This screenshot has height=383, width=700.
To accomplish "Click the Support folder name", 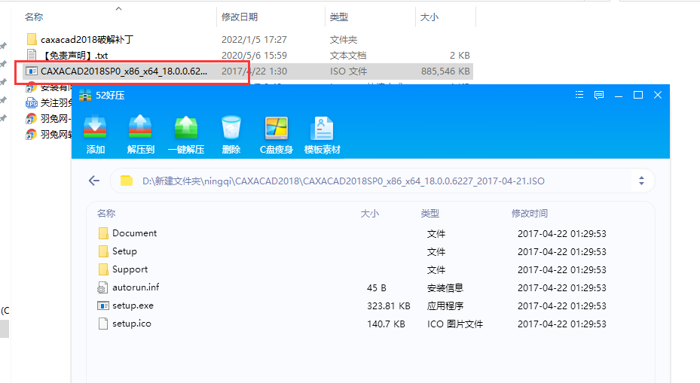I will coord(130,269).
